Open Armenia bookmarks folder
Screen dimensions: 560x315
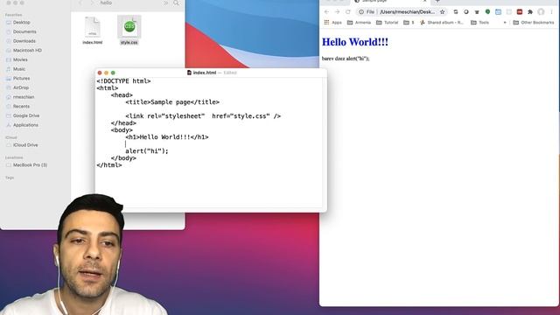click(359, 22)
